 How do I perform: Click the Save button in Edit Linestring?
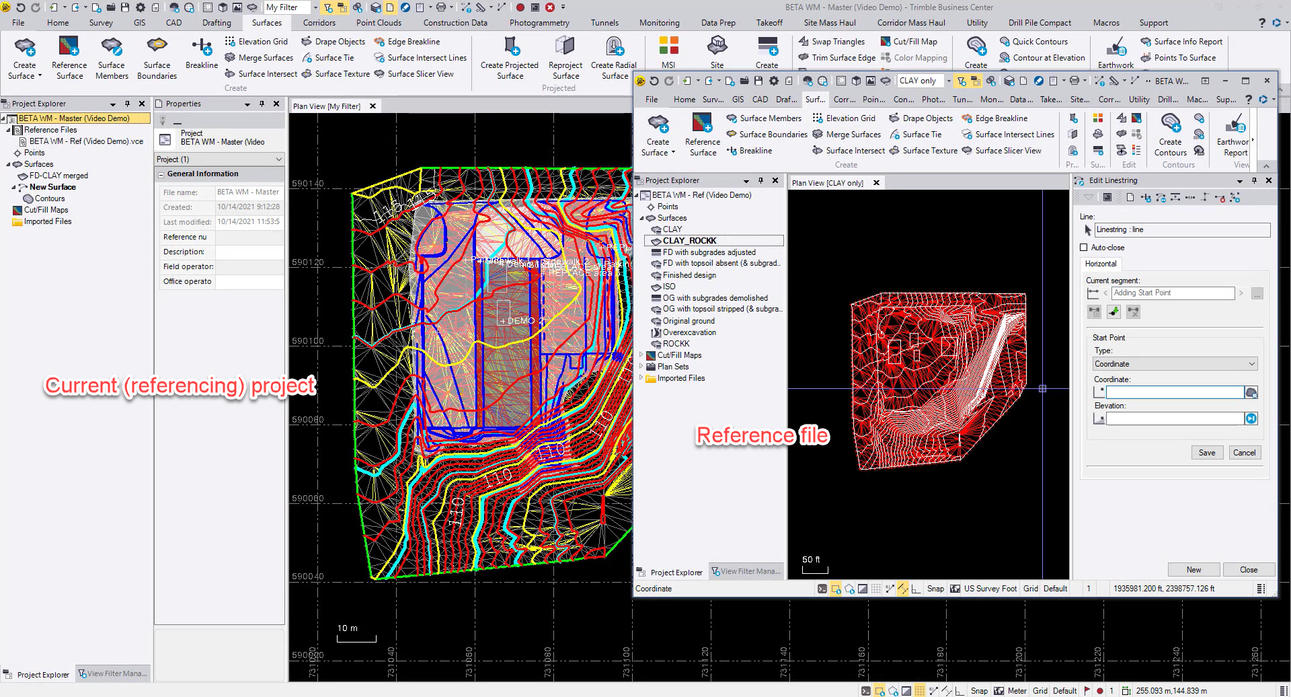tap(1206, 453)
